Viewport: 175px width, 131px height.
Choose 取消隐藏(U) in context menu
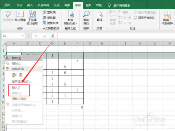pyautogui.click(x=23, y=122)
